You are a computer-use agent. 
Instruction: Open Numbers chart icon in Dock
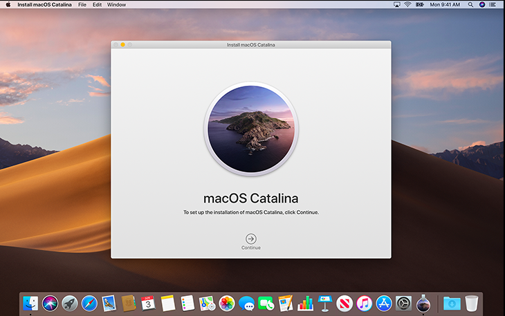[x=305, y=303]
